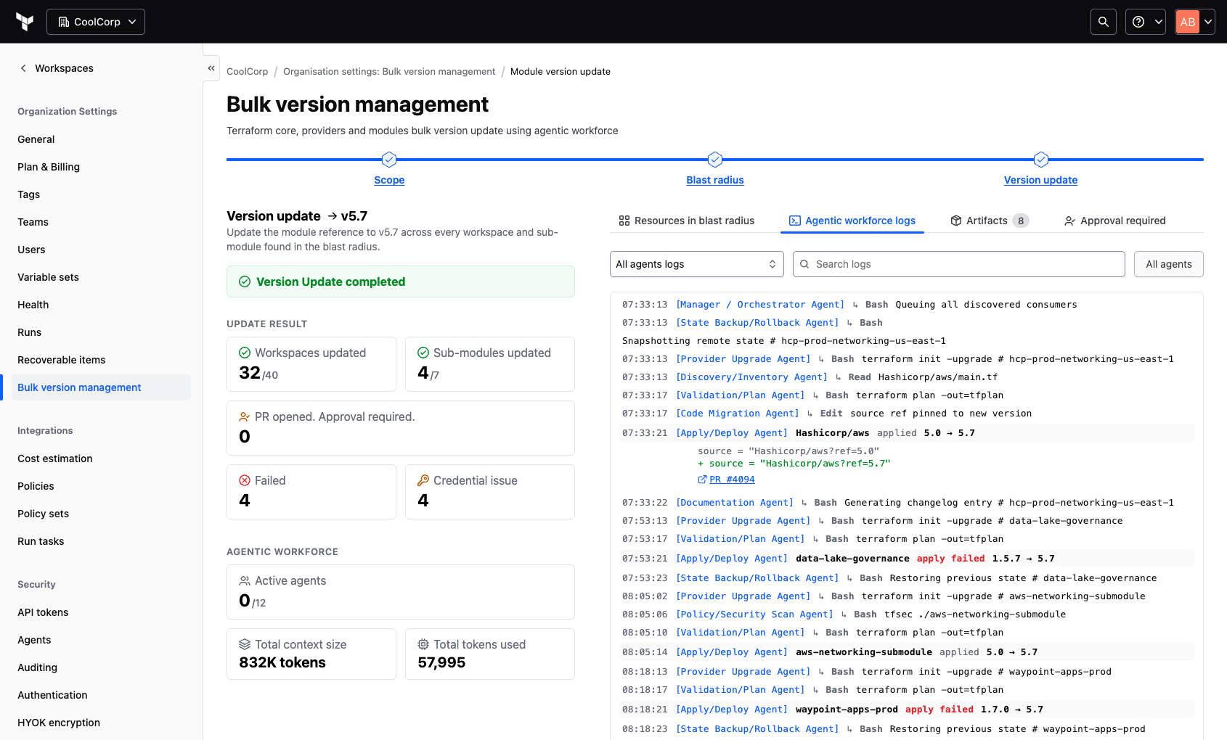This screenshot has height=740, width=1227.
Task: Open the All agents logs dropdown
Action: click(697, 264)
